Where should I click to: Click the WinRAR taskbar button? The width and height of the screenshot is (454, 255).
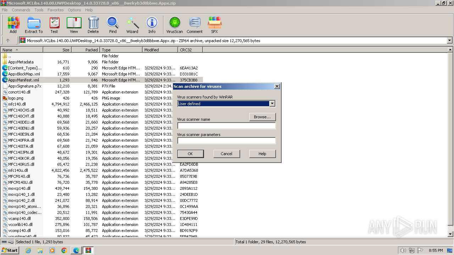(x=88, y=250)
